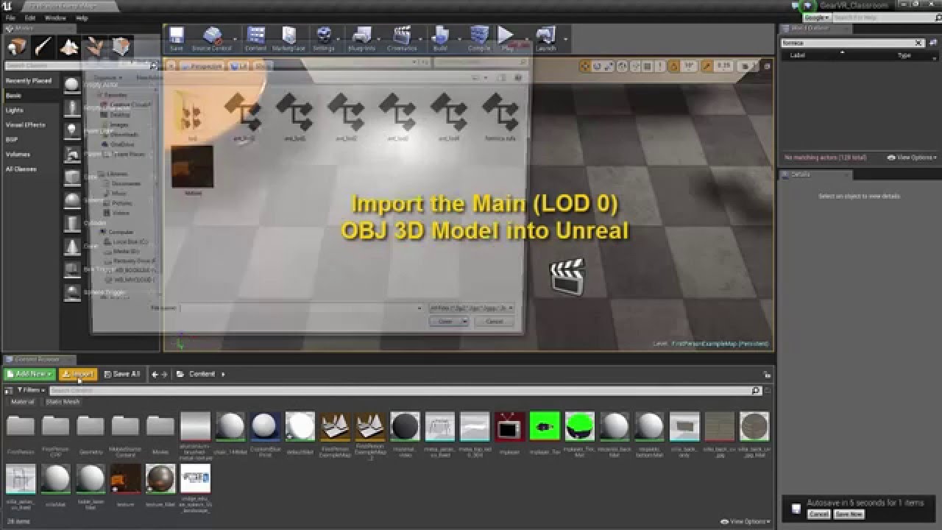Toggle the Static Mesh filter

point(63,402)
